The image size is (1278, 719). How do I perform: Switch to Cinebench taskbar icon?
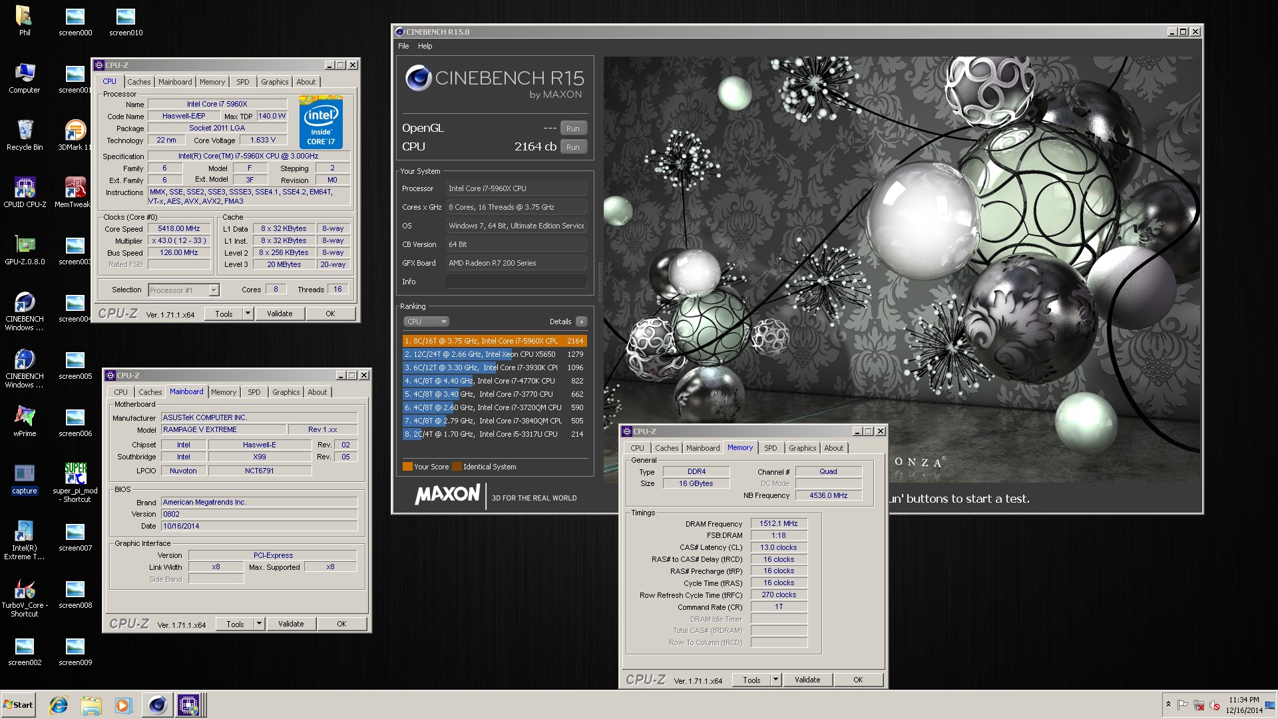point(157,705)
